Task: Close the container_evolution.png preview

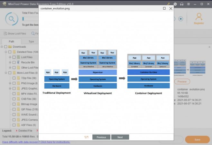Action: [171, 8]
